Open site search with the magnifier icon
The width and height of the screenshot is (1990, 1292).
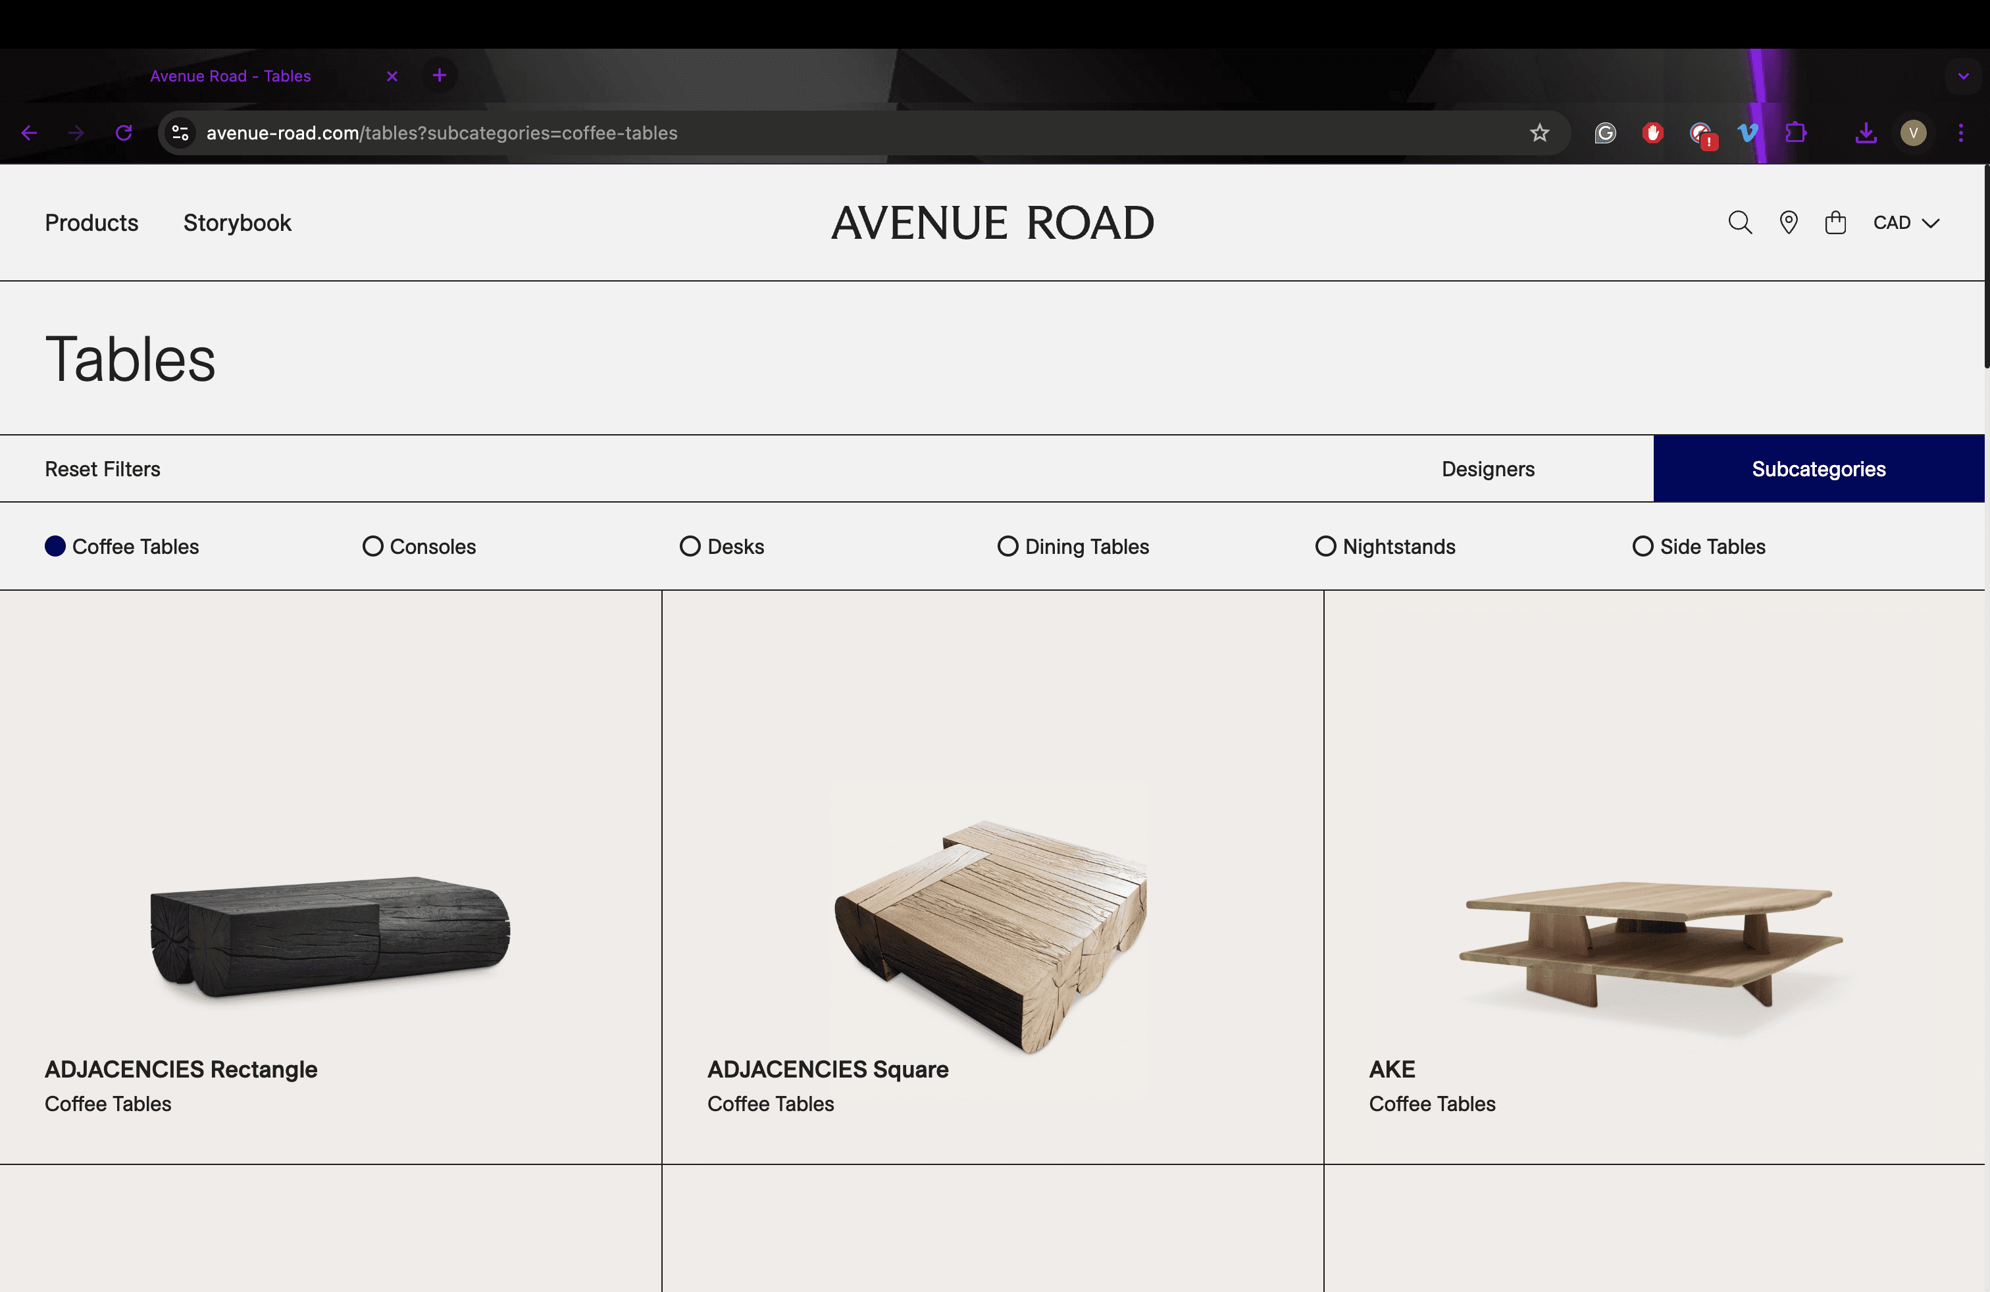1740,222
